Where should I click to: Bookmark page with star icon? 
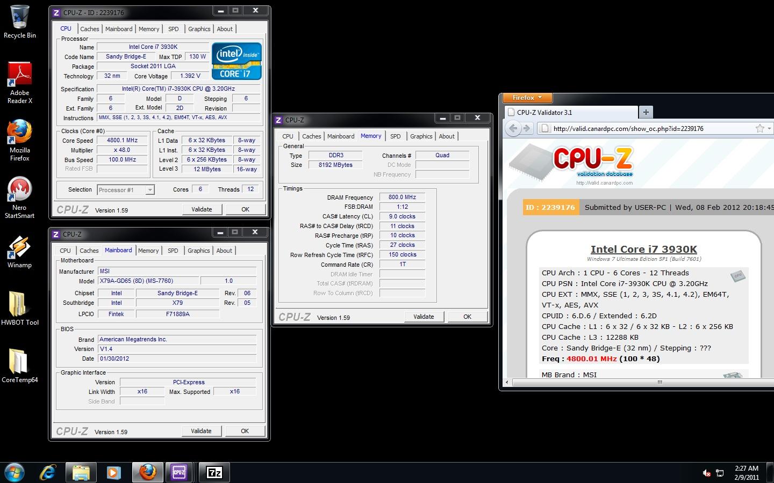point(759,128)
